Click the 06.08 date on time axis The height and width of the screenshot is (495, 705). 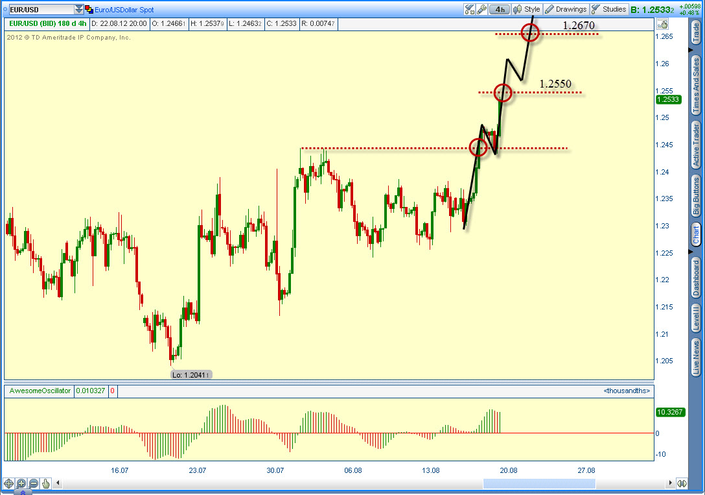coord(353,471)
